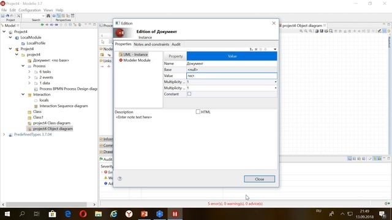392x220 pixels.
Task: Expand the 1 data tree node
Action: click(x=29, y=83)
